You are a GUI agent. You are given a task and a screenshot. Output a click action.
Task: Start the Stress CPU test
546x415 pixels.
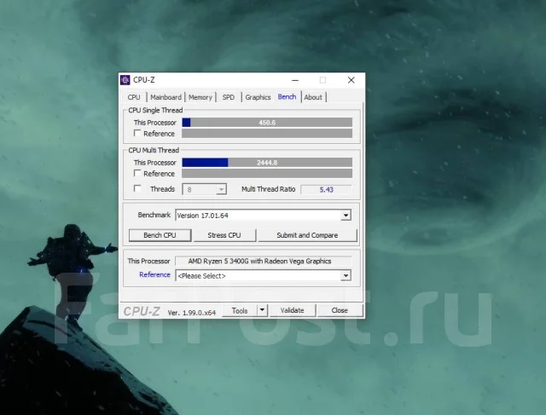coord(224,235)
